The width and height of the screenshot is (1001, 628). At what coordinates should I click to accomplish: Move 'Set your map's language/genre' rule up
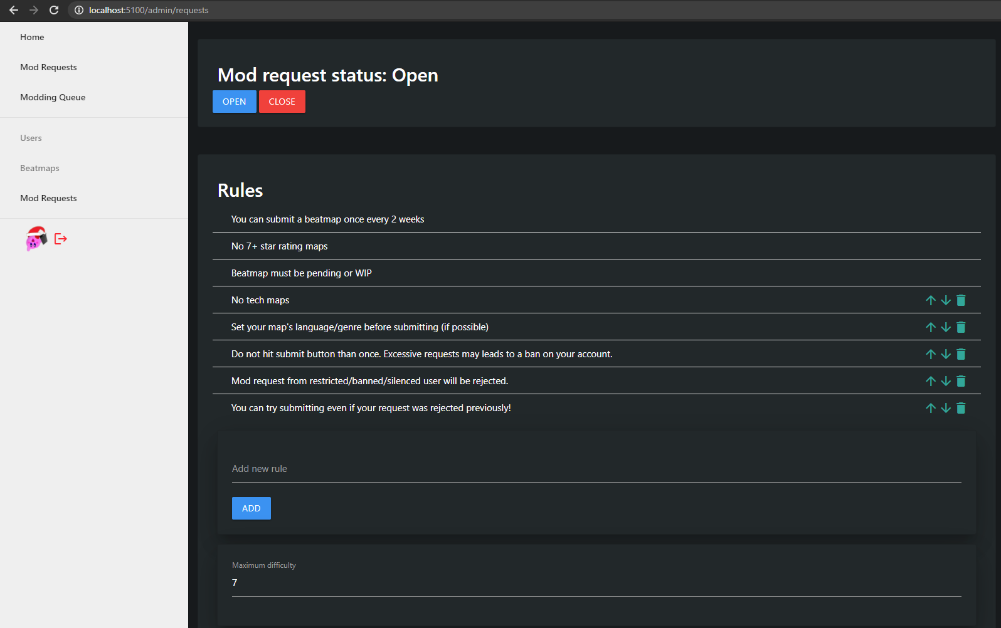coord(931,327)
